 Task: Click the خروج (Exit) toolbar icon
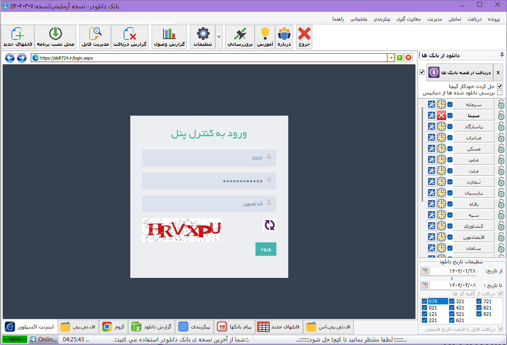304,37
